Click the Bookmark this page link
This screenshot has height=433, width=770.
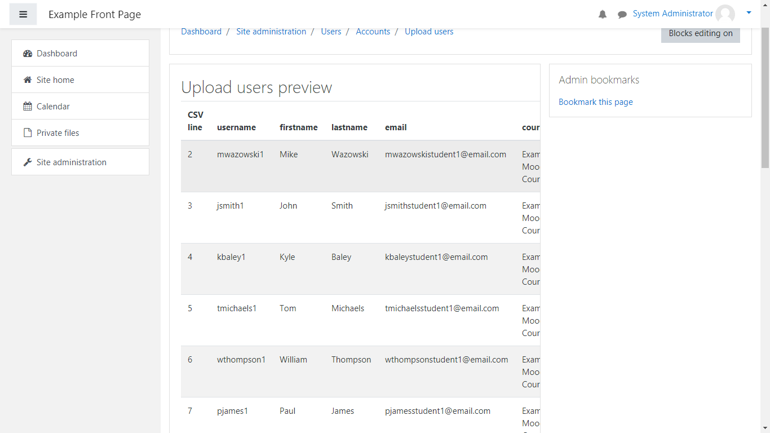click(x=595, y=102)
